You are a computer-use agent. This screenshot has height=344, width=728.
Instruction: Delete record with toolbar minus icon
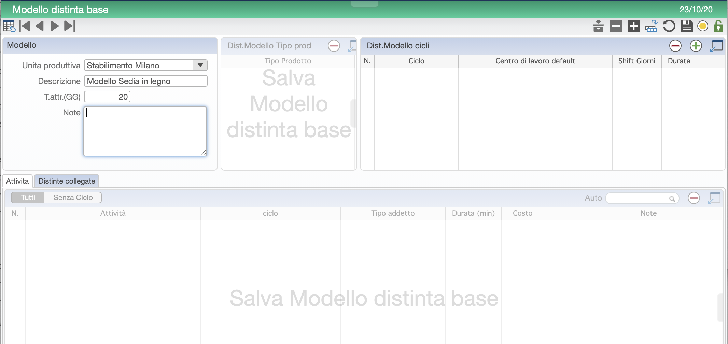coord(616,26)
